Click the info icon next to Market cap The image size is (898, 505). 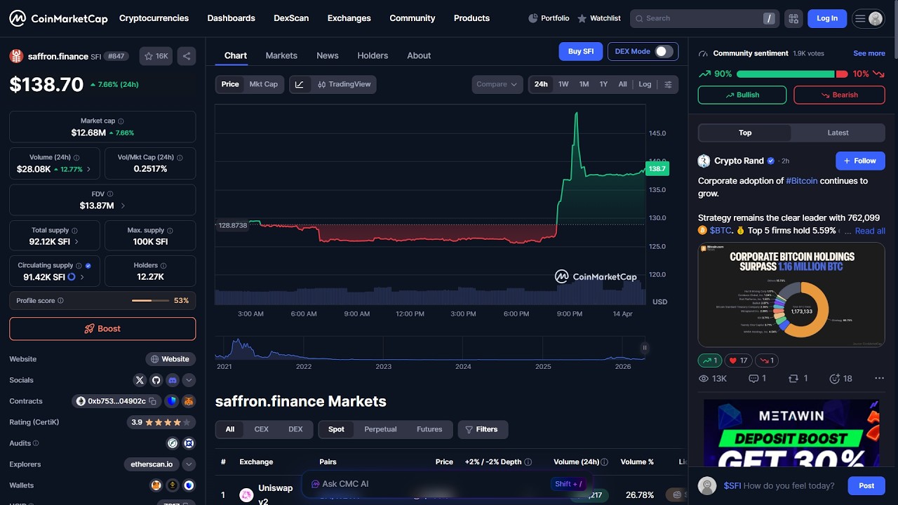click(x=121, y=121)
